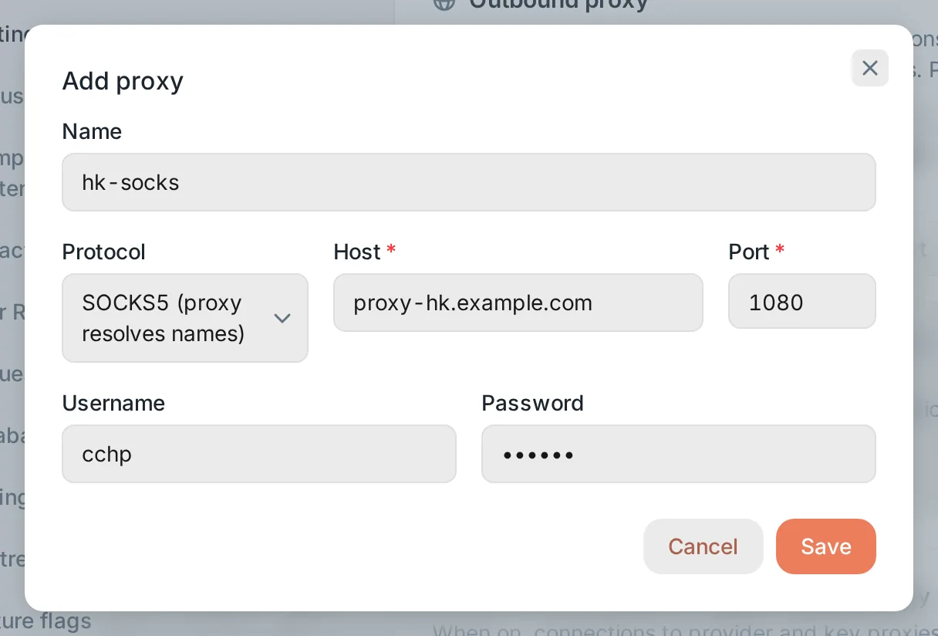Click the Port input field

click(802, 303)
